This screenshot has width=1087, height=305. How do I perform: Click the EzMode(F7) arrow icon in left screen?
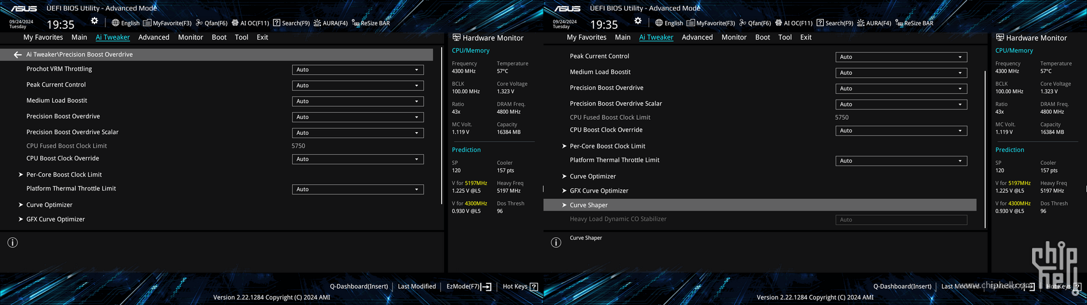(x=486, y=287)
